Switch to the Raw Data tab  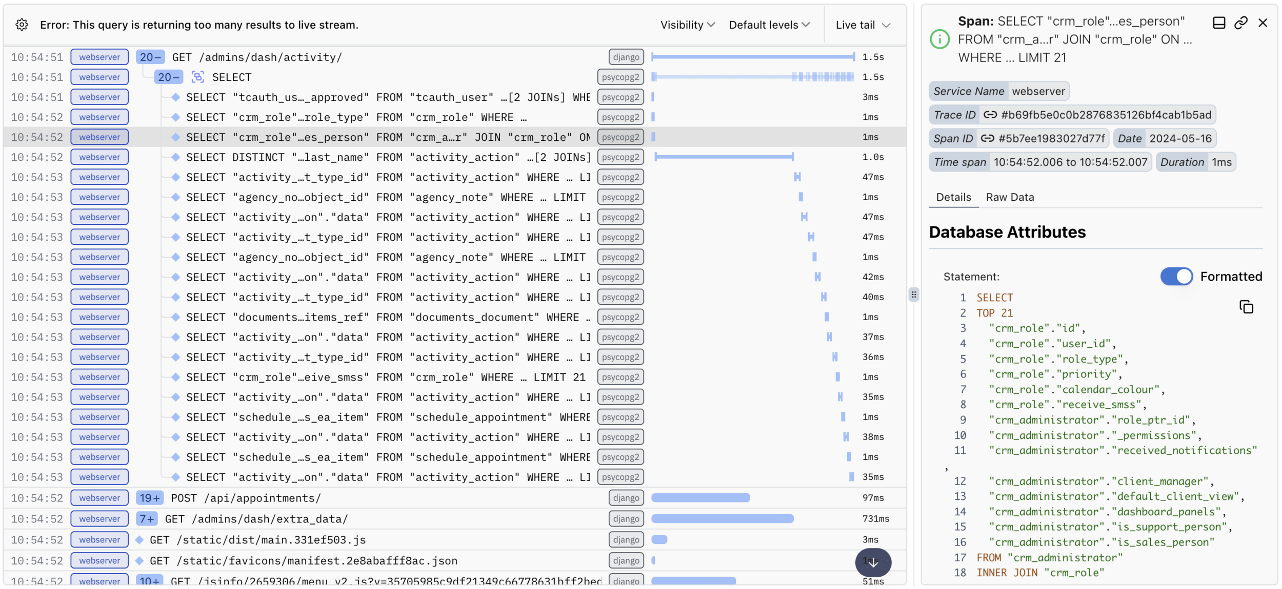(1010, 197)
